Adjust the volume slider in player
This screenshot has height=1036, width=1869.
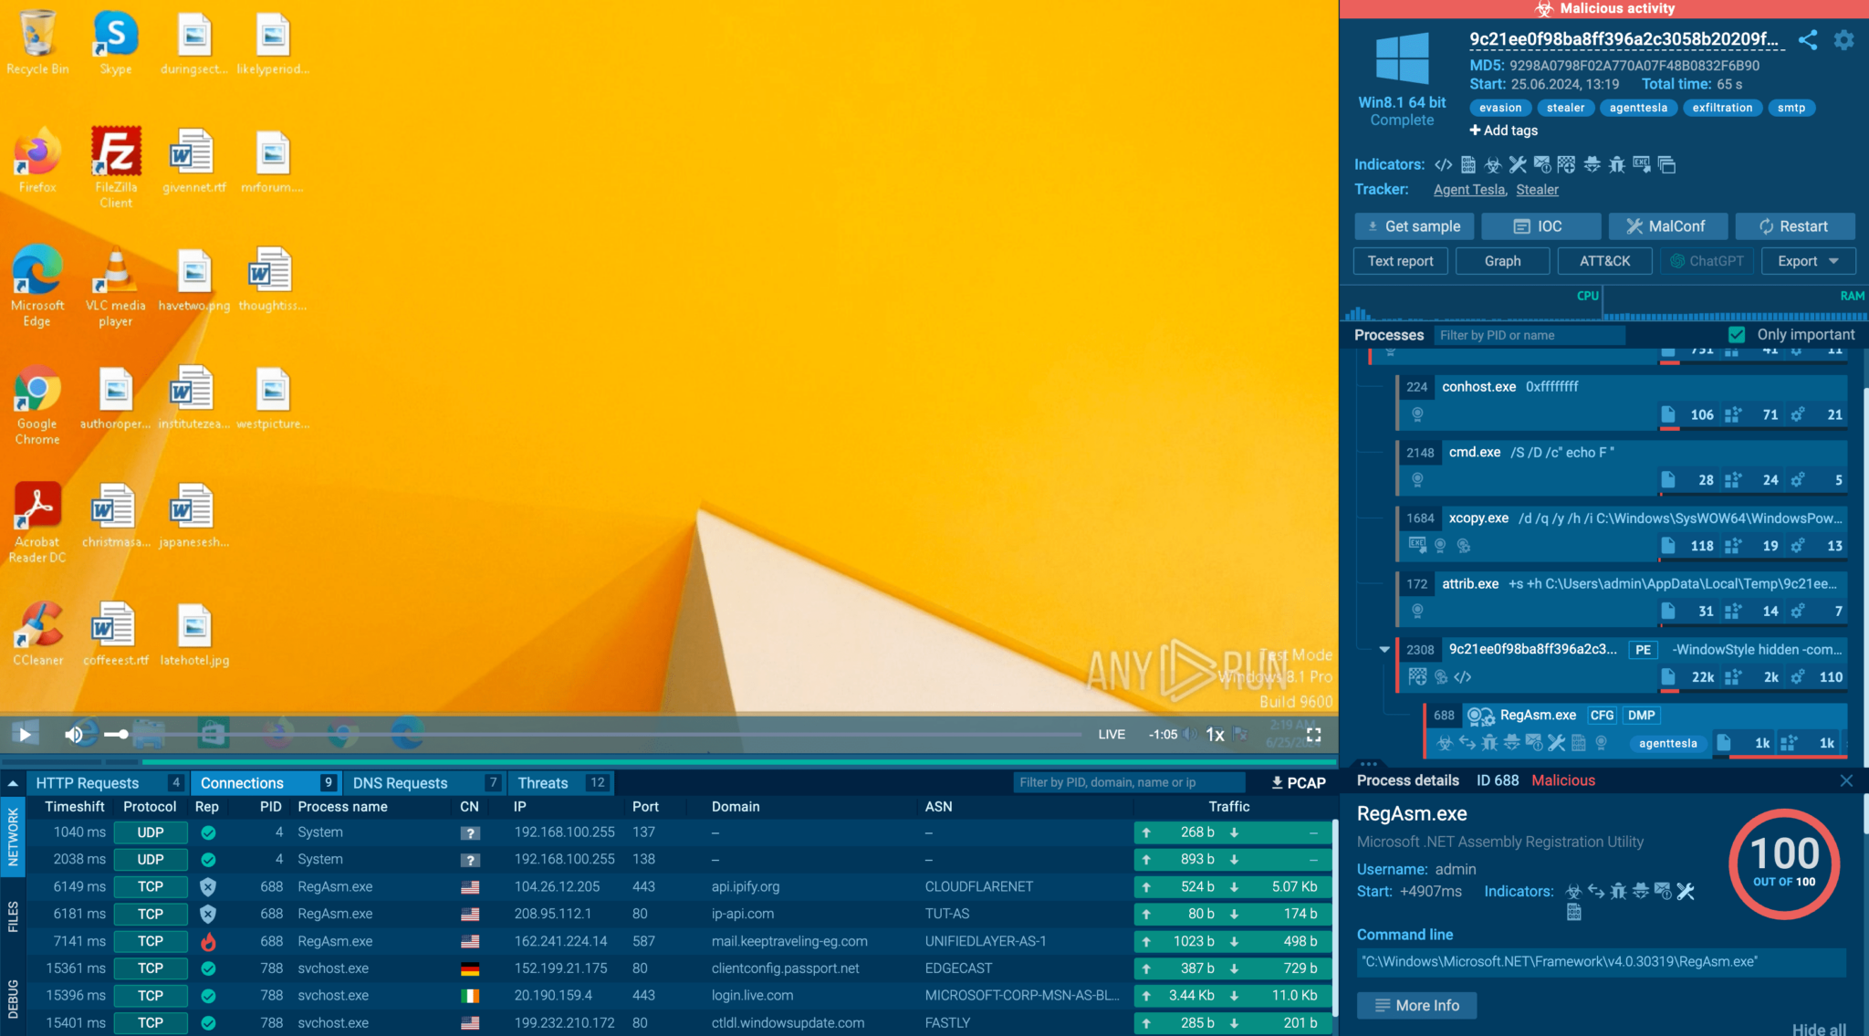[121, 734]
